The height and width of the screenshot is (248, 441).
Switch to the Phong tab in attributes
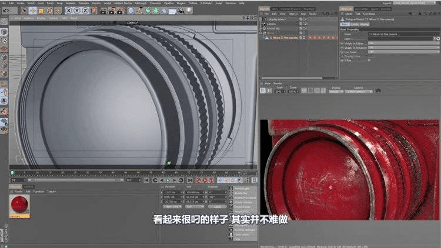365,24
